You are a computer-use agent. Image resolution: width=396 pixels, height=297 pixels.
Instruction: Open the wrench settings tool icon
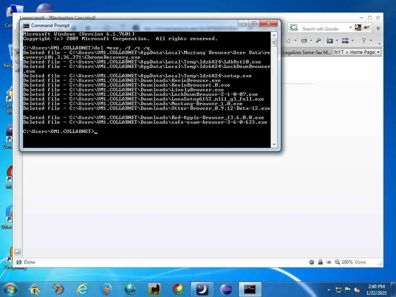tap(319, 40)
